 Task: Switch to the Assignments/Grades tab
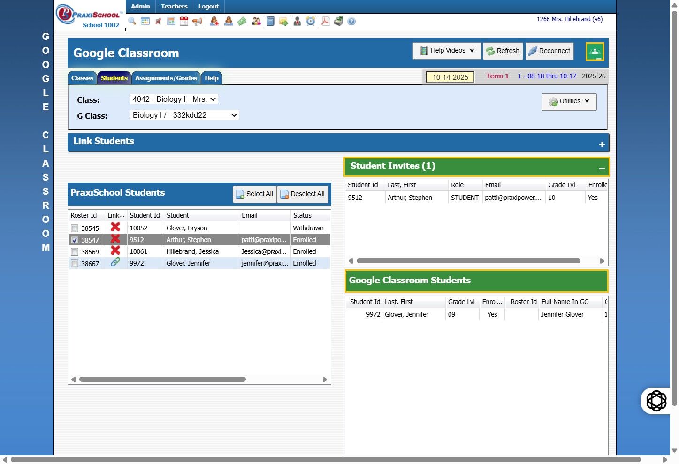point(166,78)
